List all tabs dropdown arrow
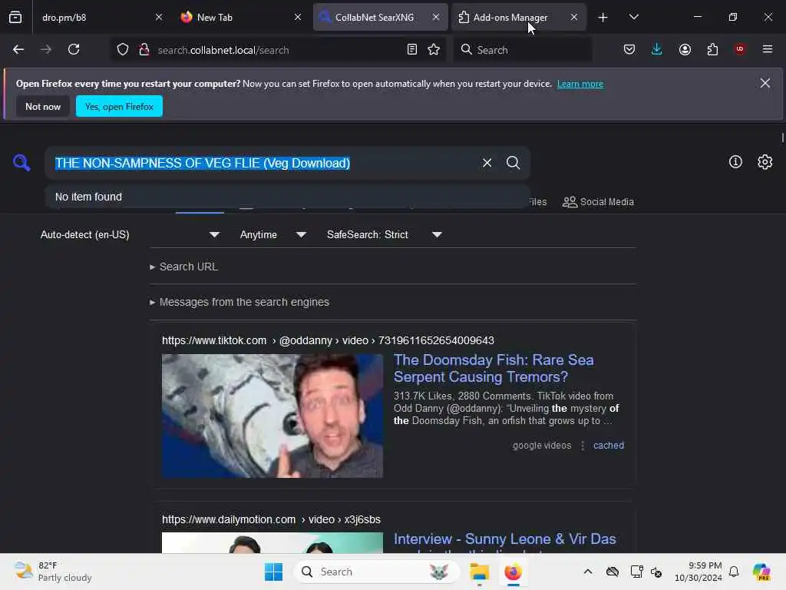The height and width of the screenshot is (590, 786). pyautogui.click(x=633, y=17)
